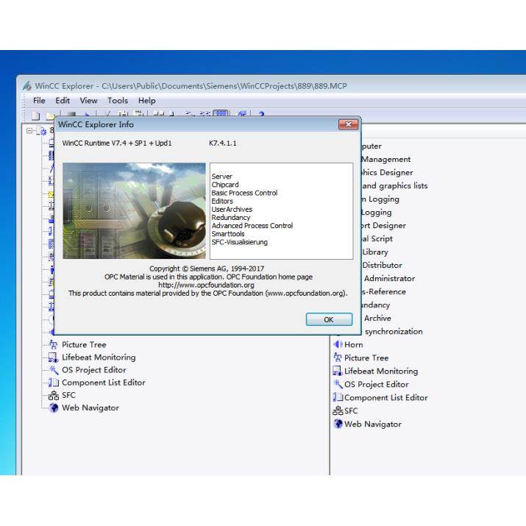The image size is (526, 526).
Task: Click the OS Project Editor icon in the left tree
Action: [x=54, y=370]
